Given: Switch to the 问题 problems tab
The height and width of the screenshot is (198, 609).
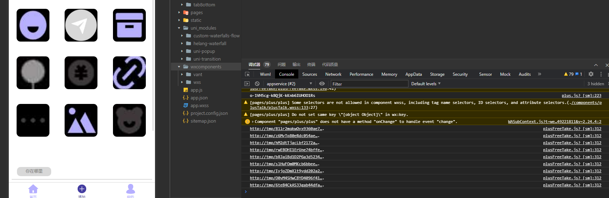Looking at the screenshot, I should pyautogui.click(x=282, y=64).
